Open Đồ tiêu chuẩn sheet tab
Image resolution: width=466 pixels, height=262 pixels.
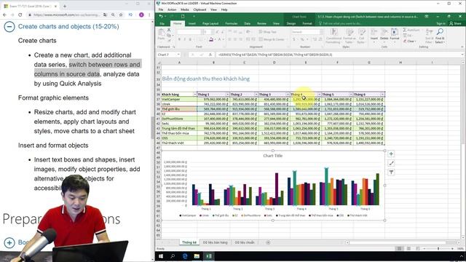click(245, 242)
